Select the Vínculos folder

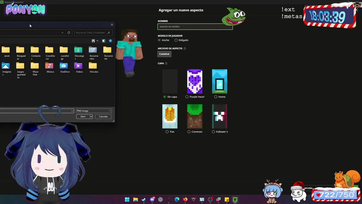click(x=93, y=68)
